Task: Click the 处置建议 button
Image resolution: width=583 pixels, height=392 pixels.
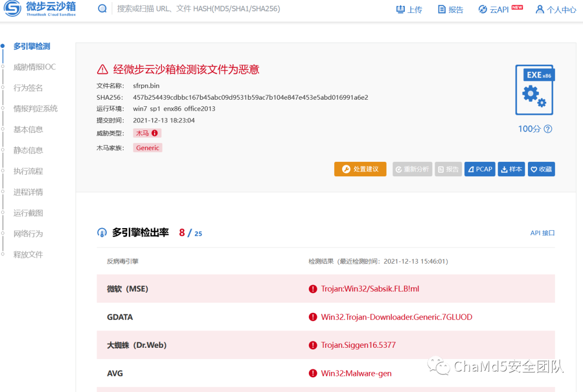Action: [x=360, y=169]
